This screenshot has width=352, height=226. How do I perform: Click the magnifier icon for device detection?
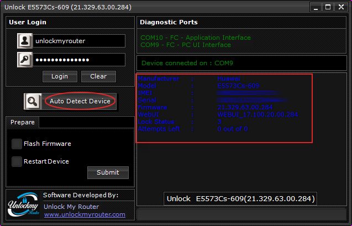pos(33,102)
